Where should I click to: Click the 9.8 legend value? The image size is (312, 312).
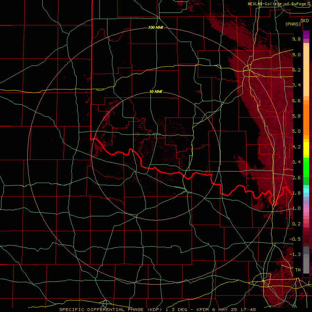coord(296,39)
